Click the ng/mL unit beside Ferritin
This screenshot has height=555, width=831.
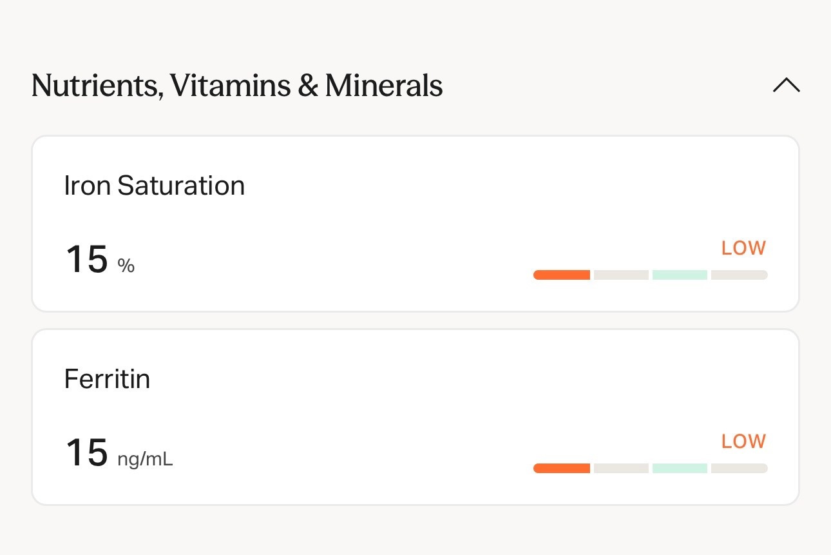(x=145, y=459)
